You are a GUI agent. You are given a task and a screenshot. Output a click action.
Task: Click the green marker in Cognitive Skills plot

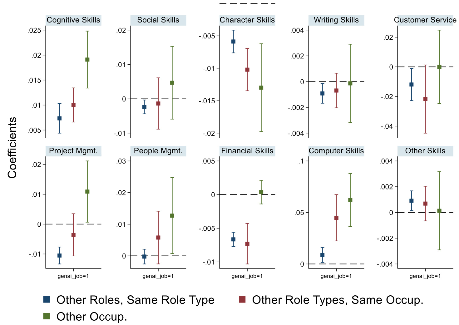click(x=87, y=60)
